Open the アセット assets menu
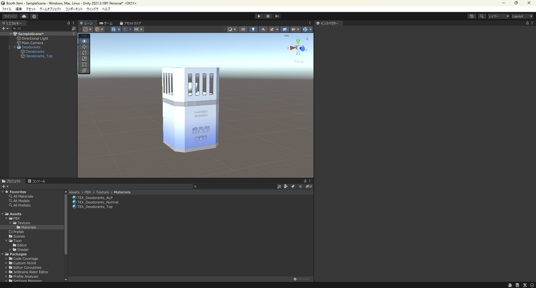536x288 pixels. coord(31,9)
